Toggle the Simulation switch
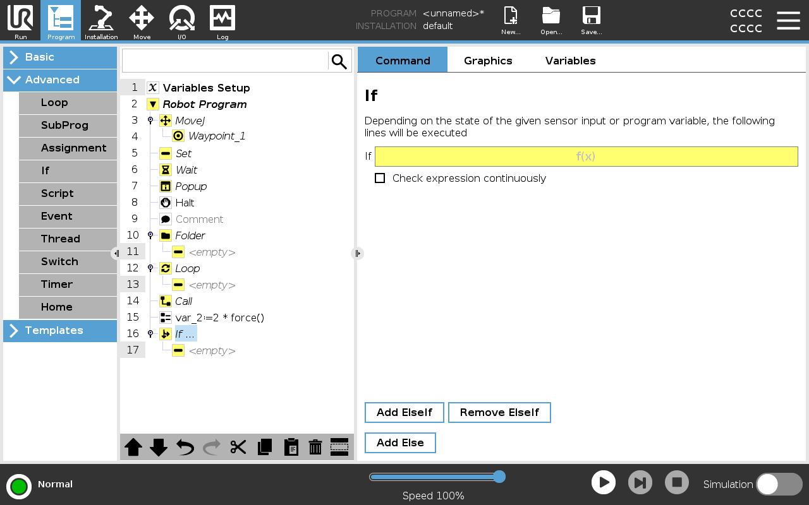This screenshot has height=505, width=809. (779, 484)
